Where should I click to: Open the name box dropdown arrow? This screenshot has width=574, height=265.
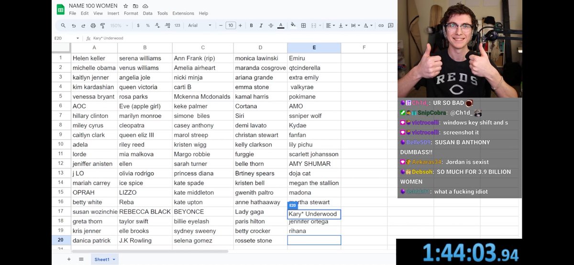pyautogui.click(x=77, y=38)
